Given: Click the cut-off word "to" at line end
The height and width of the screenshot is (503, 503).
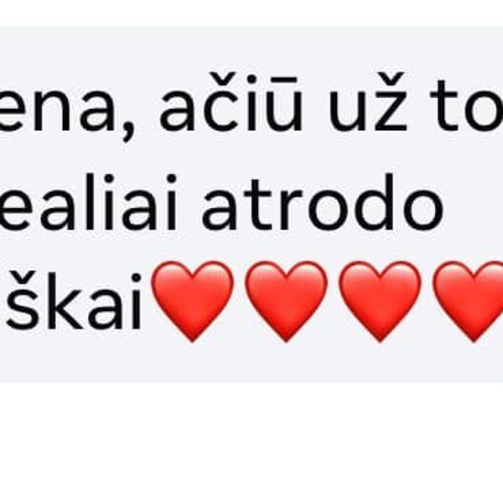Looking at the screenshot, I should (x=467, y=104).
